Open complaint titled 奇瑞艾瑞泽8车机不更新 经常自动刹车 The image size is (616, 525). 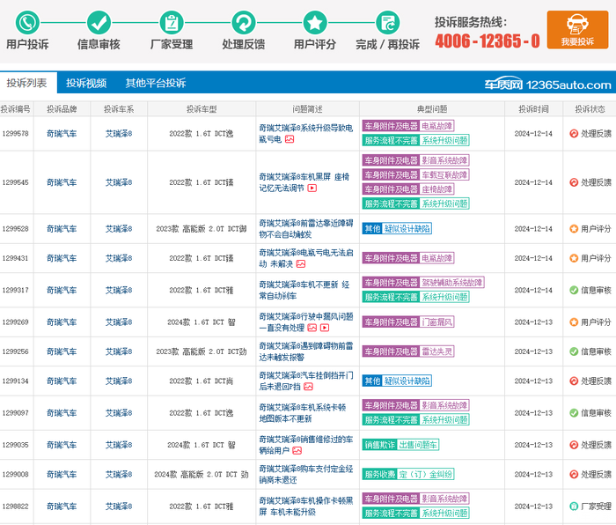(x=304, y=290)
